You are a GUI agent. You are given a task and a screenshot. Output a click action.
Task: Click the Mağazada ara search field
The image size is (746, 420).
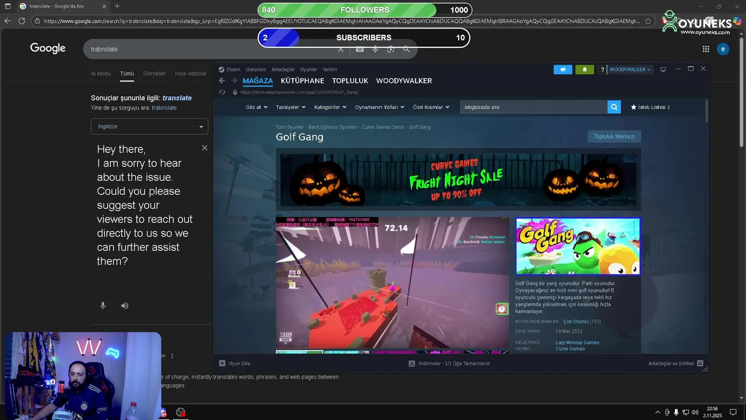pos(534,107)
